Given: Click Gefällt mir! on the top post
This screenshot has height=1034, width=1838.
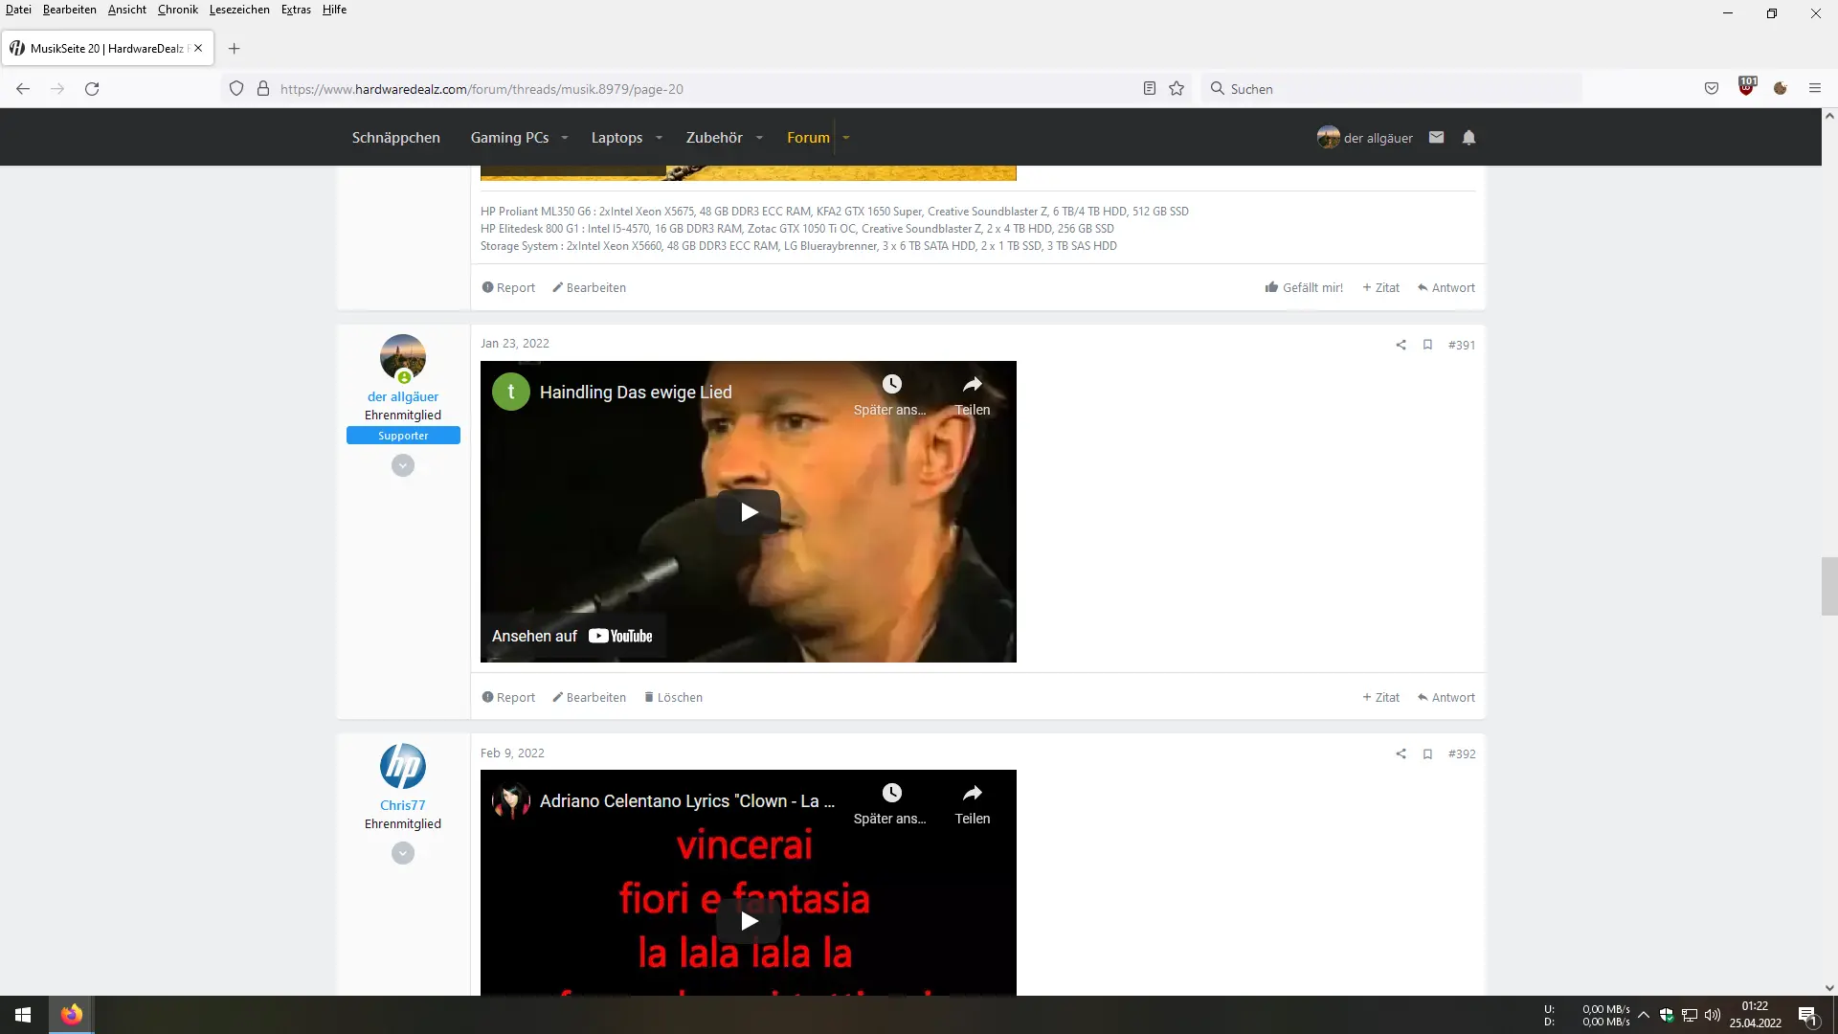Looking at the screenshot, I should [1304, 287].
